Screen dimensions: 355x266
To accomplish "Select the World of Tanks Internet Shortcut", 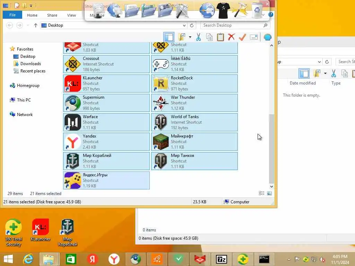I will click(194, 122).
